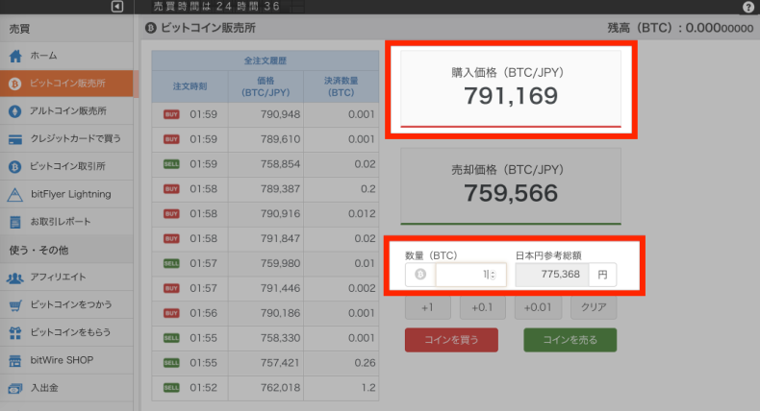Click price 789,610 in order history

(280, 139)
